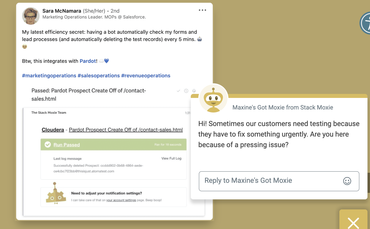Focus the Reply to Maxine's Got Moxie field
Screen dimensions: 370x229
pyautogui.click(x=279, y=181)
